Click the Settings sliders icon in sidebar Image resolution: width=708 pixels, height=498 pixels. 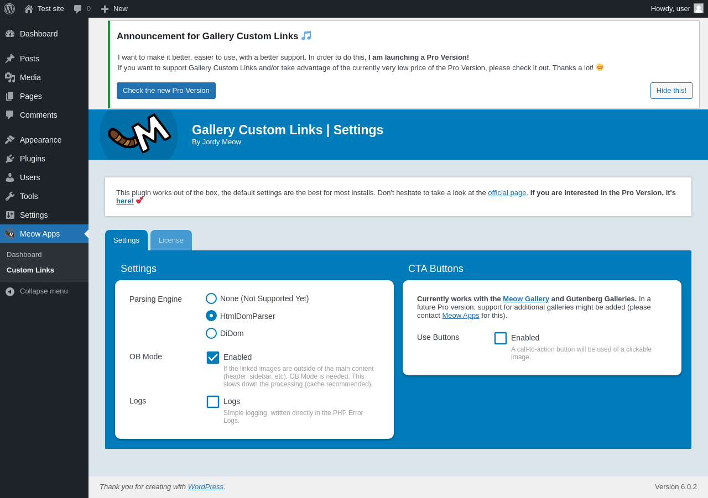[10, 215]
